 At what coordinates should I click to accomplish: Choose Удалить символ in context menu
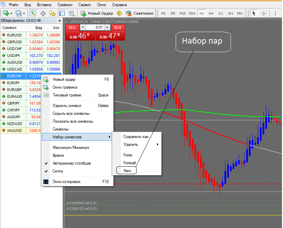[77, 106]
